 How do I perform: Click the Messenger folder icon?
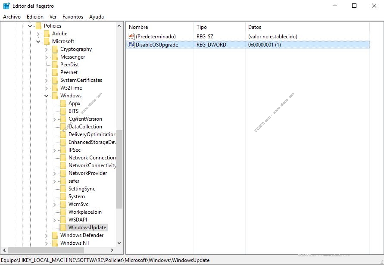[x=55, y=57]
